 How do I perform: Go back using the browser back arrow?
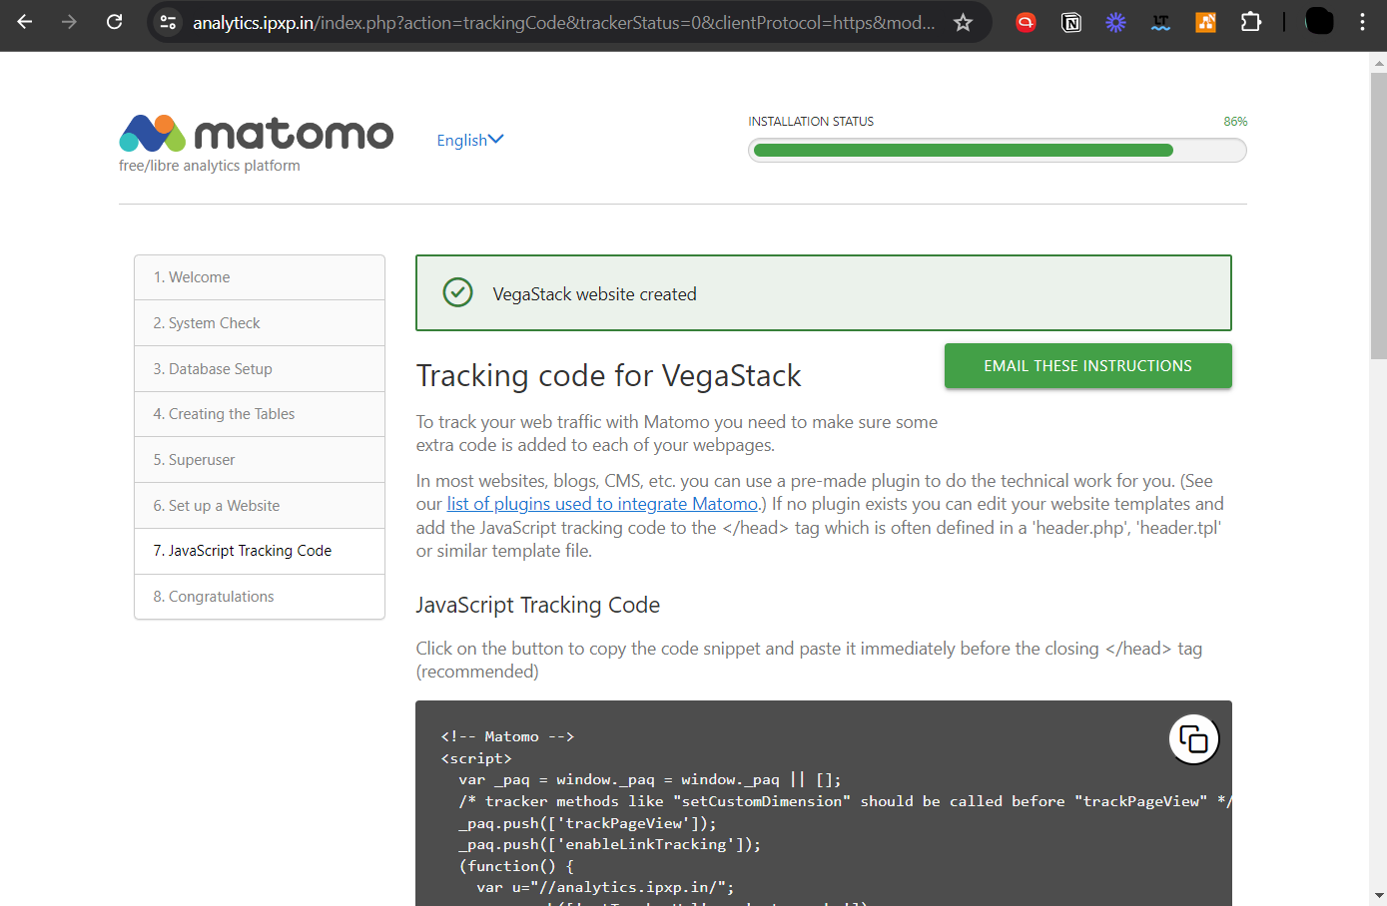coord(25,22)
